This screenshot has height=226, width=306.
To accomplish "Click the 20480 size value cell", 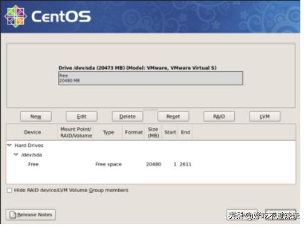I will pyautogui.click(x=153, y=164).
